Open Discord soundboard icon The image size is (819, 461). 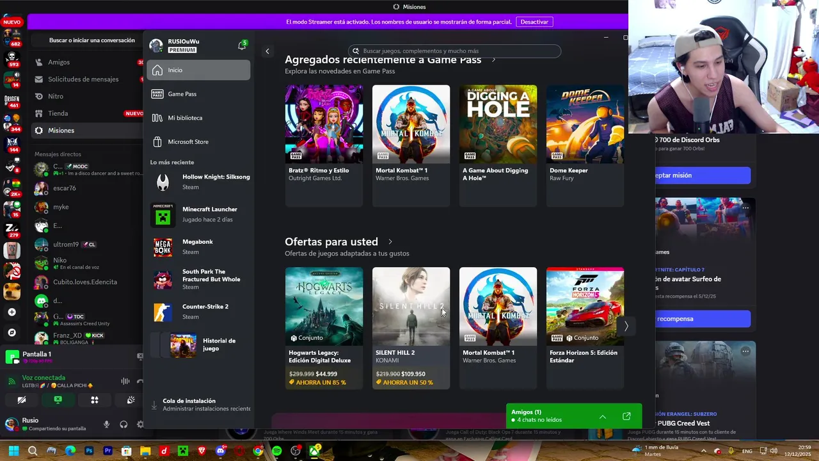click(131, 400)
